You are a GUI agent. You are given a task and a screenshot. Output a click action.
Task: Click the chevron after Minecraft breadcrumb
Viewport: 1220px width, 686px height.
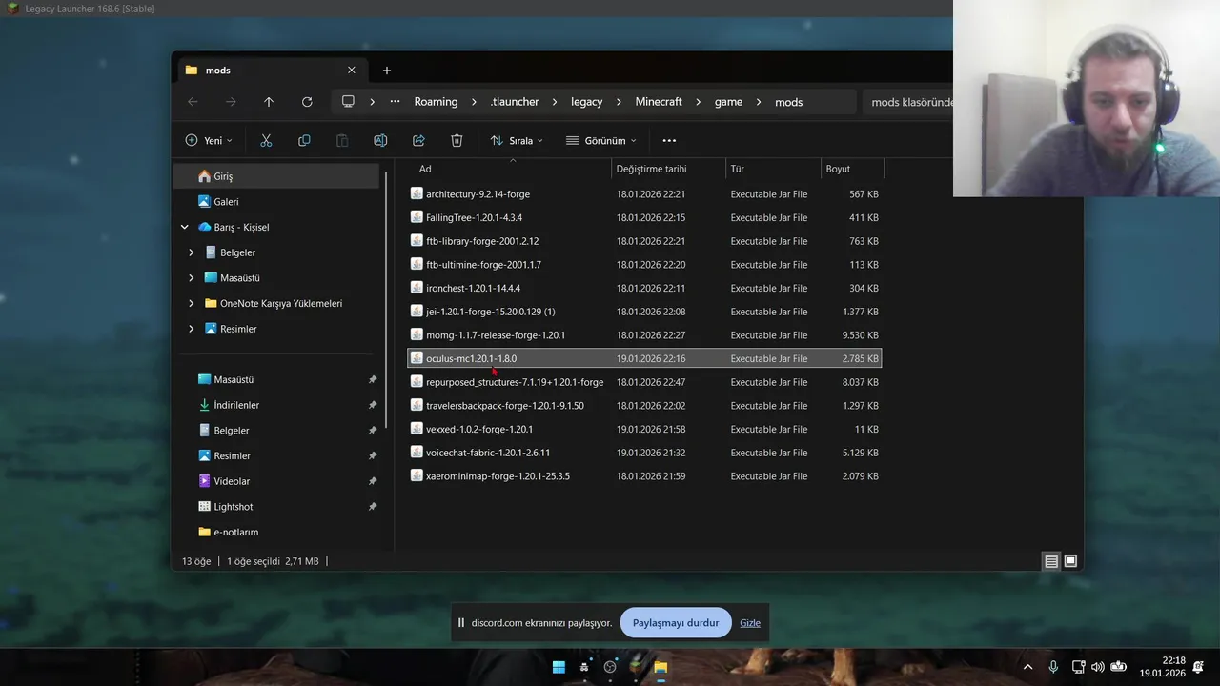click(699, 102)
